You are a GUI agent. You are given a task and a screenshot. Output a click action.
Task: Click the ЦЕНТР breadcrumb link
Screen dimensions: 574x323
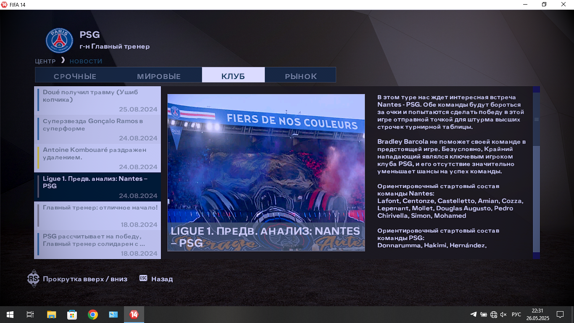[45, 61]
